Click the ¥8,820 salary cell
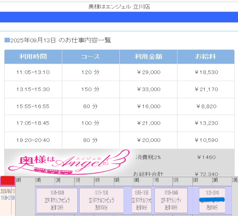The image size is (238, 216). [x=206, y=106]
